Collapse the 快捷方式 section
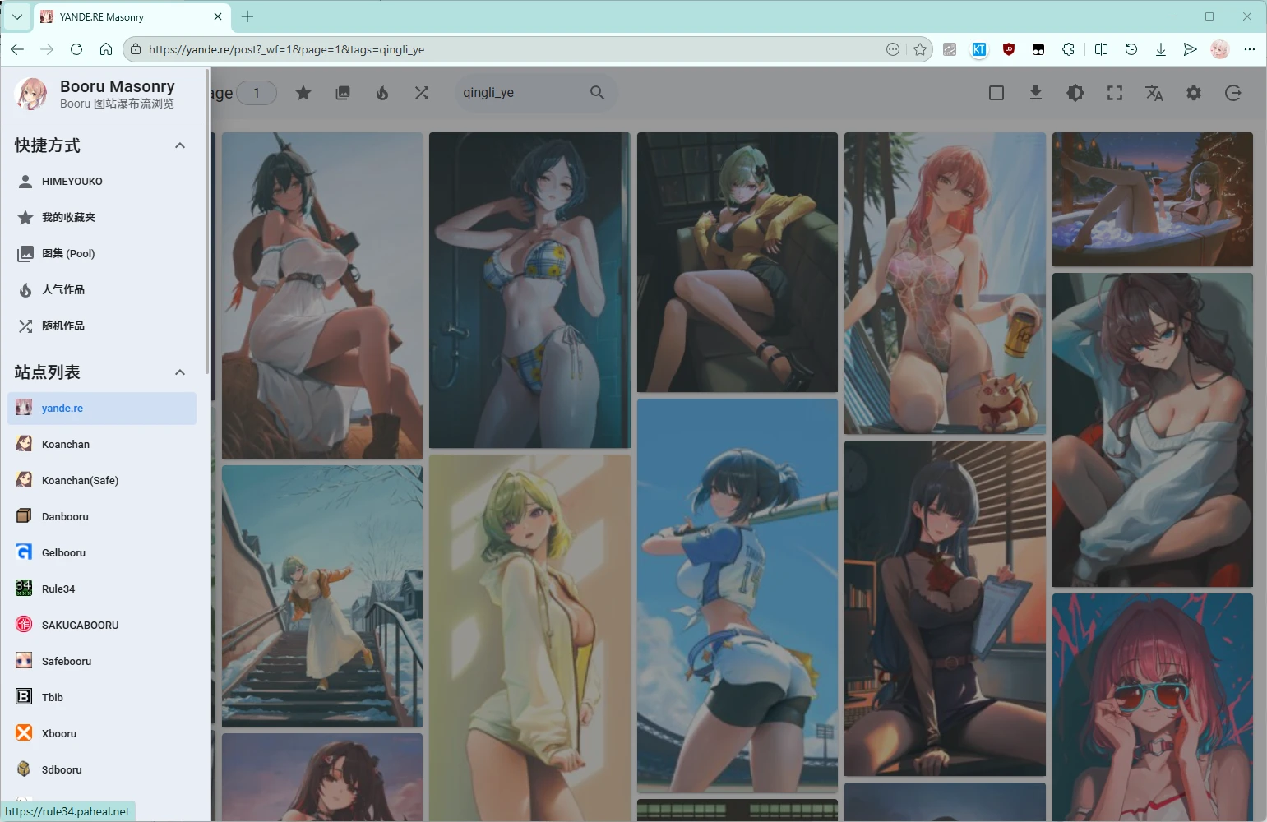 pyautogui.click(x=180, y=145)
